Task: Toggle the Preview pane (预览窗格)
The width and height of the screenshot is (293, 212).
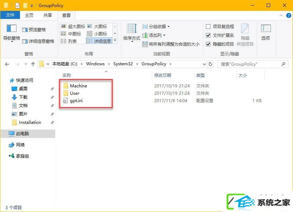Action: (x=34, y=30)
